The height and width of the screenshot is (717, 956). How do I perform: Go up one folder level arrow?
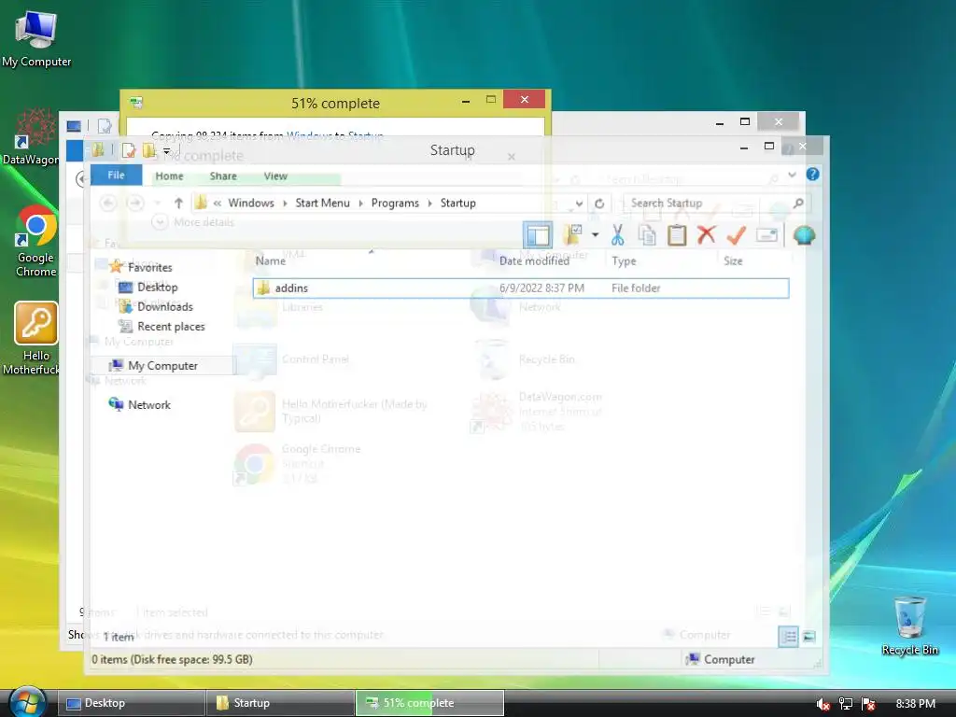pos(178,203)
